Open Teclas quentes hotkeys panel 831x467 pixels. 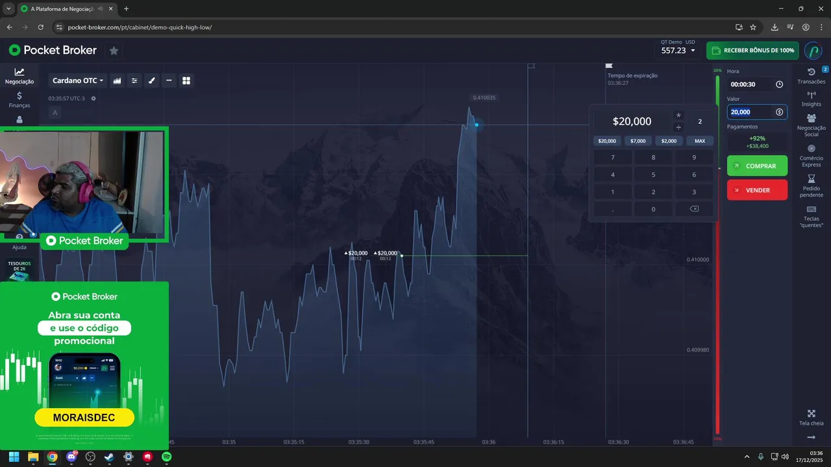811,217
